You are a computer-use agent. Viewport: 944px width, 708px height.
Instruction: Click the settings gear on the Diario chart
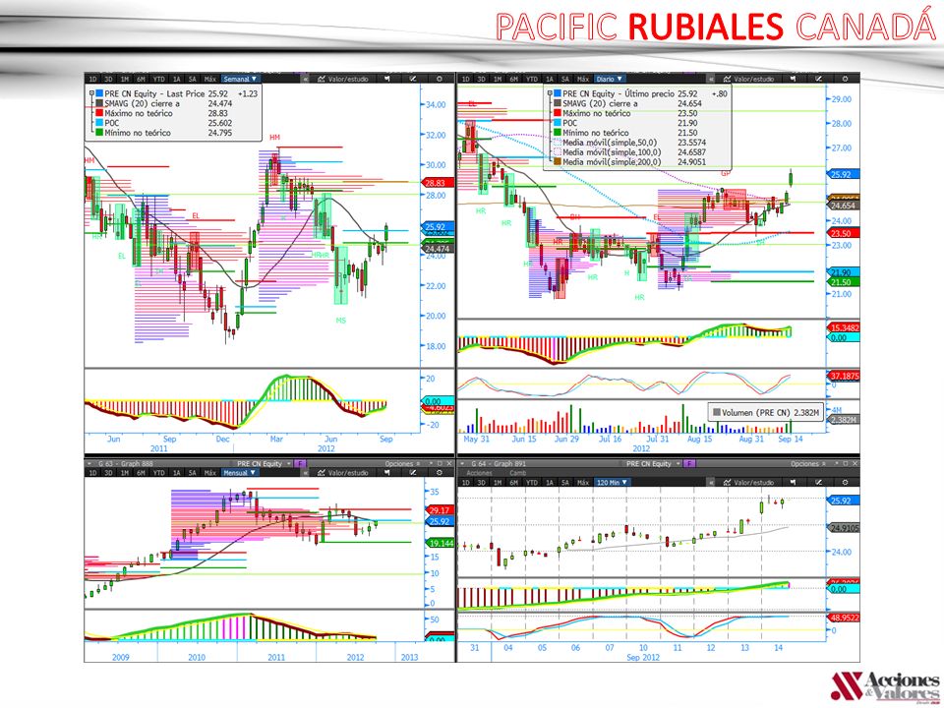coord(845,79)
